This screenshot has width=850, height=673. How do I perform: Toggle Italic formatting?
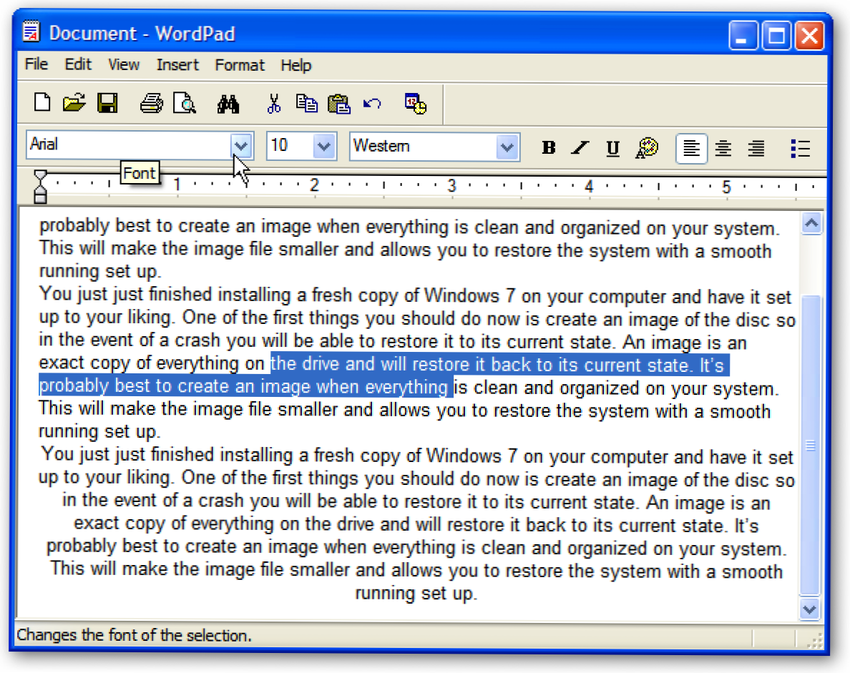tap(580, 148)
